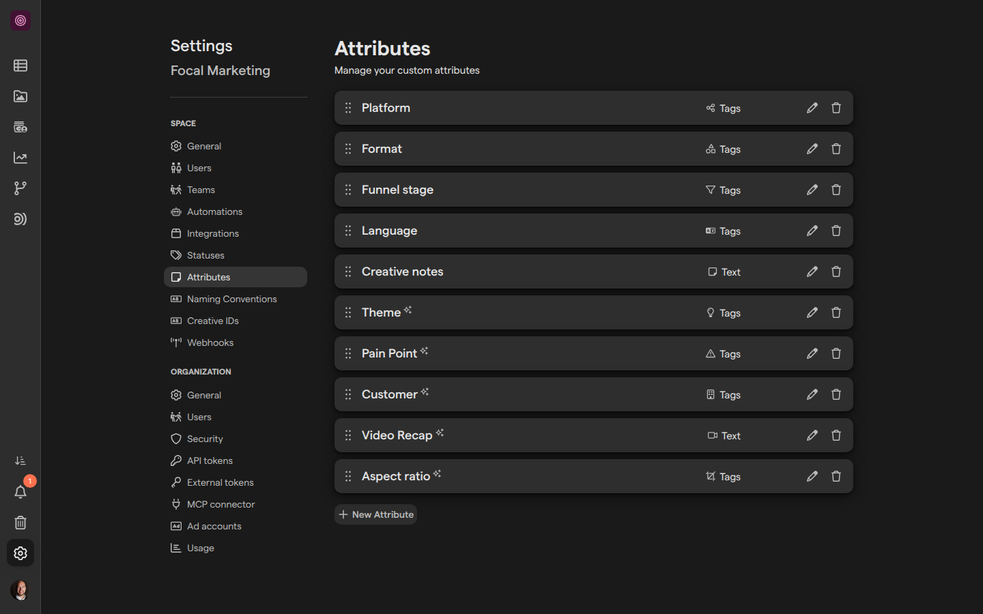Open the user avatar profile
The height and width of the screenshot is (614, 983).
pos(20,590)
